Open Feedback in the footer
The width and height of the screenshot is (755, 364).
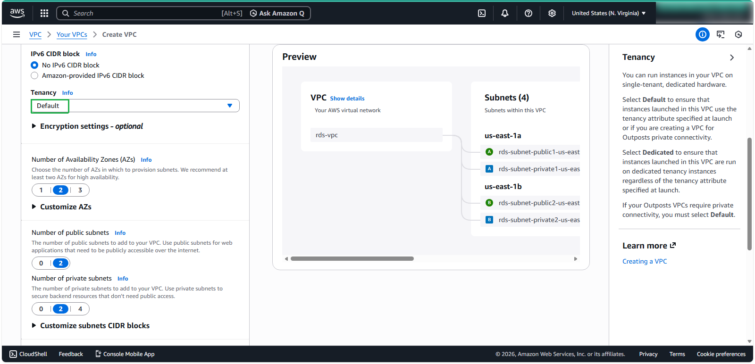71,354
